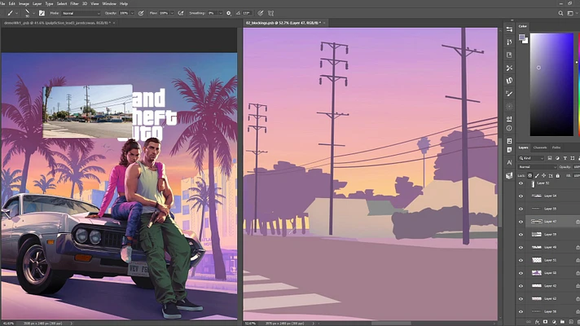Viewport: 580px width, 326px height.
Task: Switch to 02_blockings.psb document tab
Action: (x=283, y=23)
